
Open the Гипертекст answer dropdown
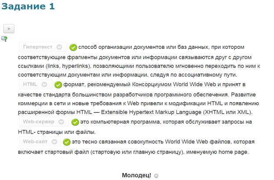point(43,47)
